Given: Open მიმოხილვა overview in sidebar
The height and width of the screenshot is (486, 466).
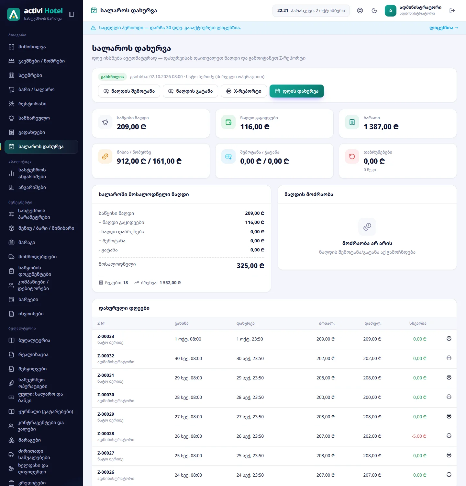Looking at the screenshot, I should tap(41, 47).
